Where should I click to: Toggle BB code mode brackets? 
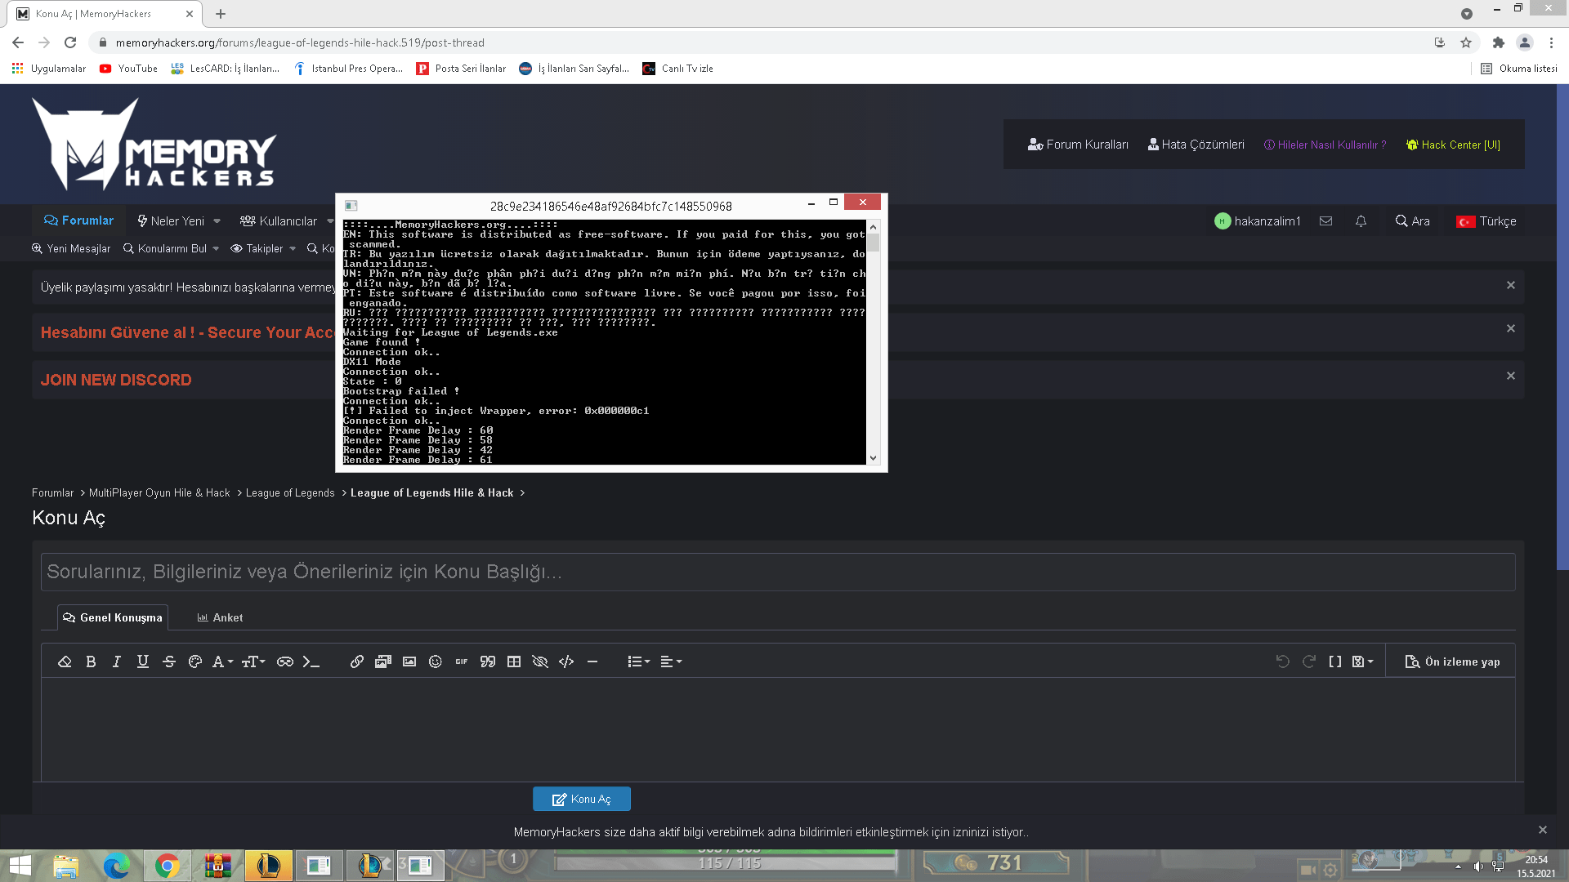point(1335,661)
